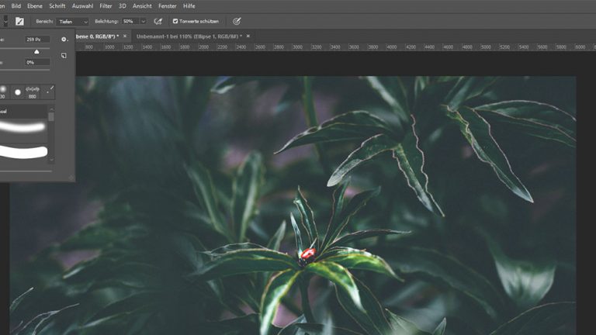Click the airbrush build-up effect icon
Image resolution: width=596 pixels, height=335 pixels.
(x=158, y=21)
